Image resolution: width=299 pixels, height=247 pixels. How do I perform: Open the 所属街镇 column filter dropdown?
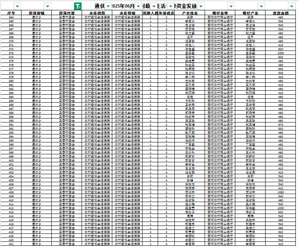[48, 6]
